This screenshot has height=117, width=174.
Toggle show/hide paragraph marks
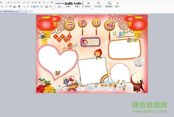48,2
